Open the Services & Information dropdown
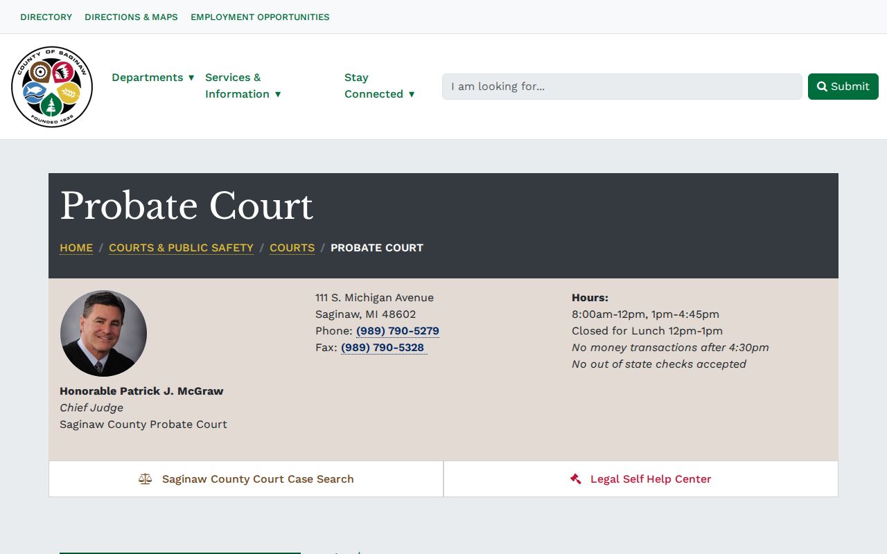This screenshot has width=887, height=554. click(243, 86)
